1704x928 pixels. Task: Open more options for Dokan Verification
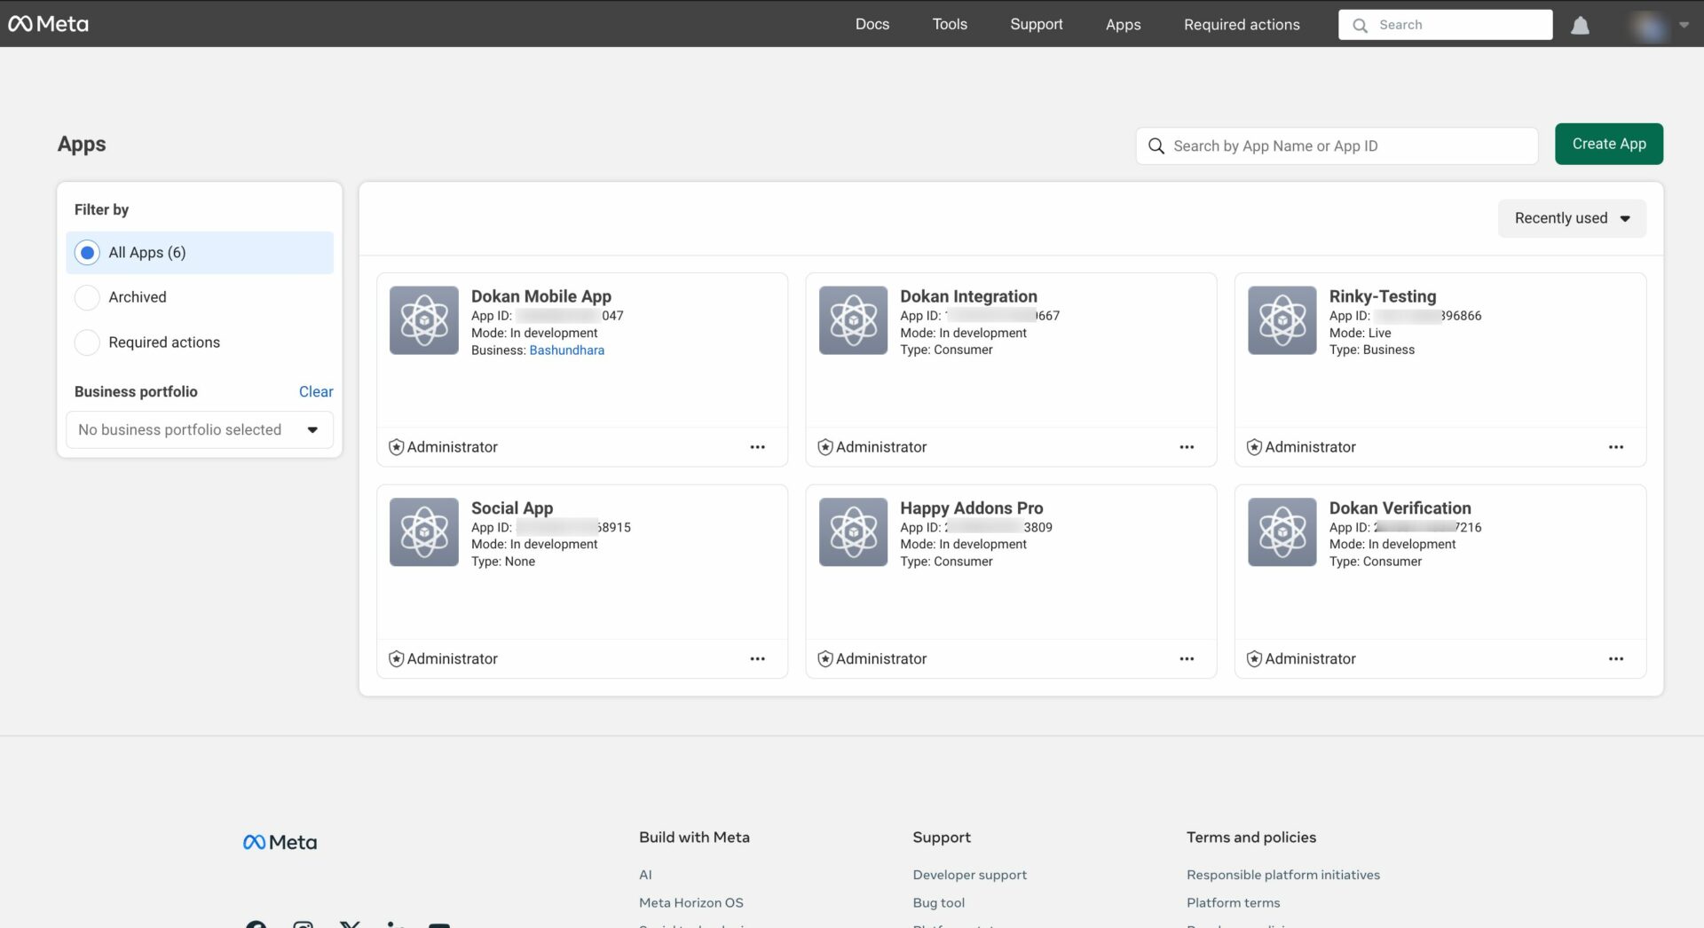coord(1616,659)
